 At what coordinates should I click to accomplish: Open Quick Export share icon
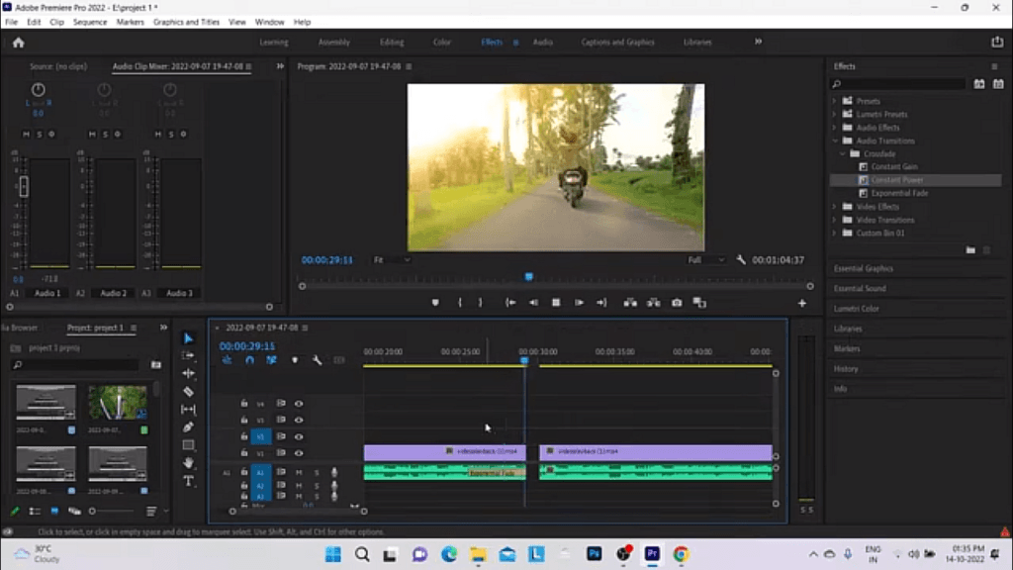point(997,42)
